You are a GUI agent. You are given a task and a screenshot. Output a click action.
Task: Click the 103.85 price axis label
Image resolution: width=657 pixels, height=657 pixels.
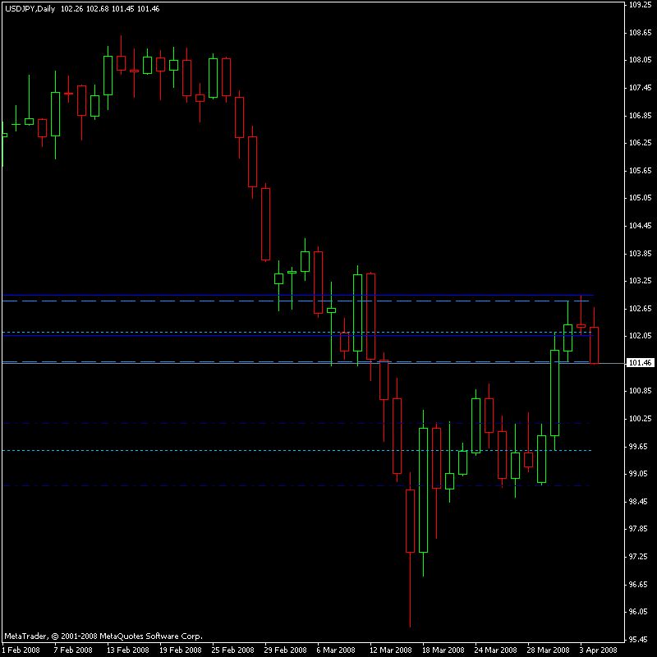click(641, 254)
